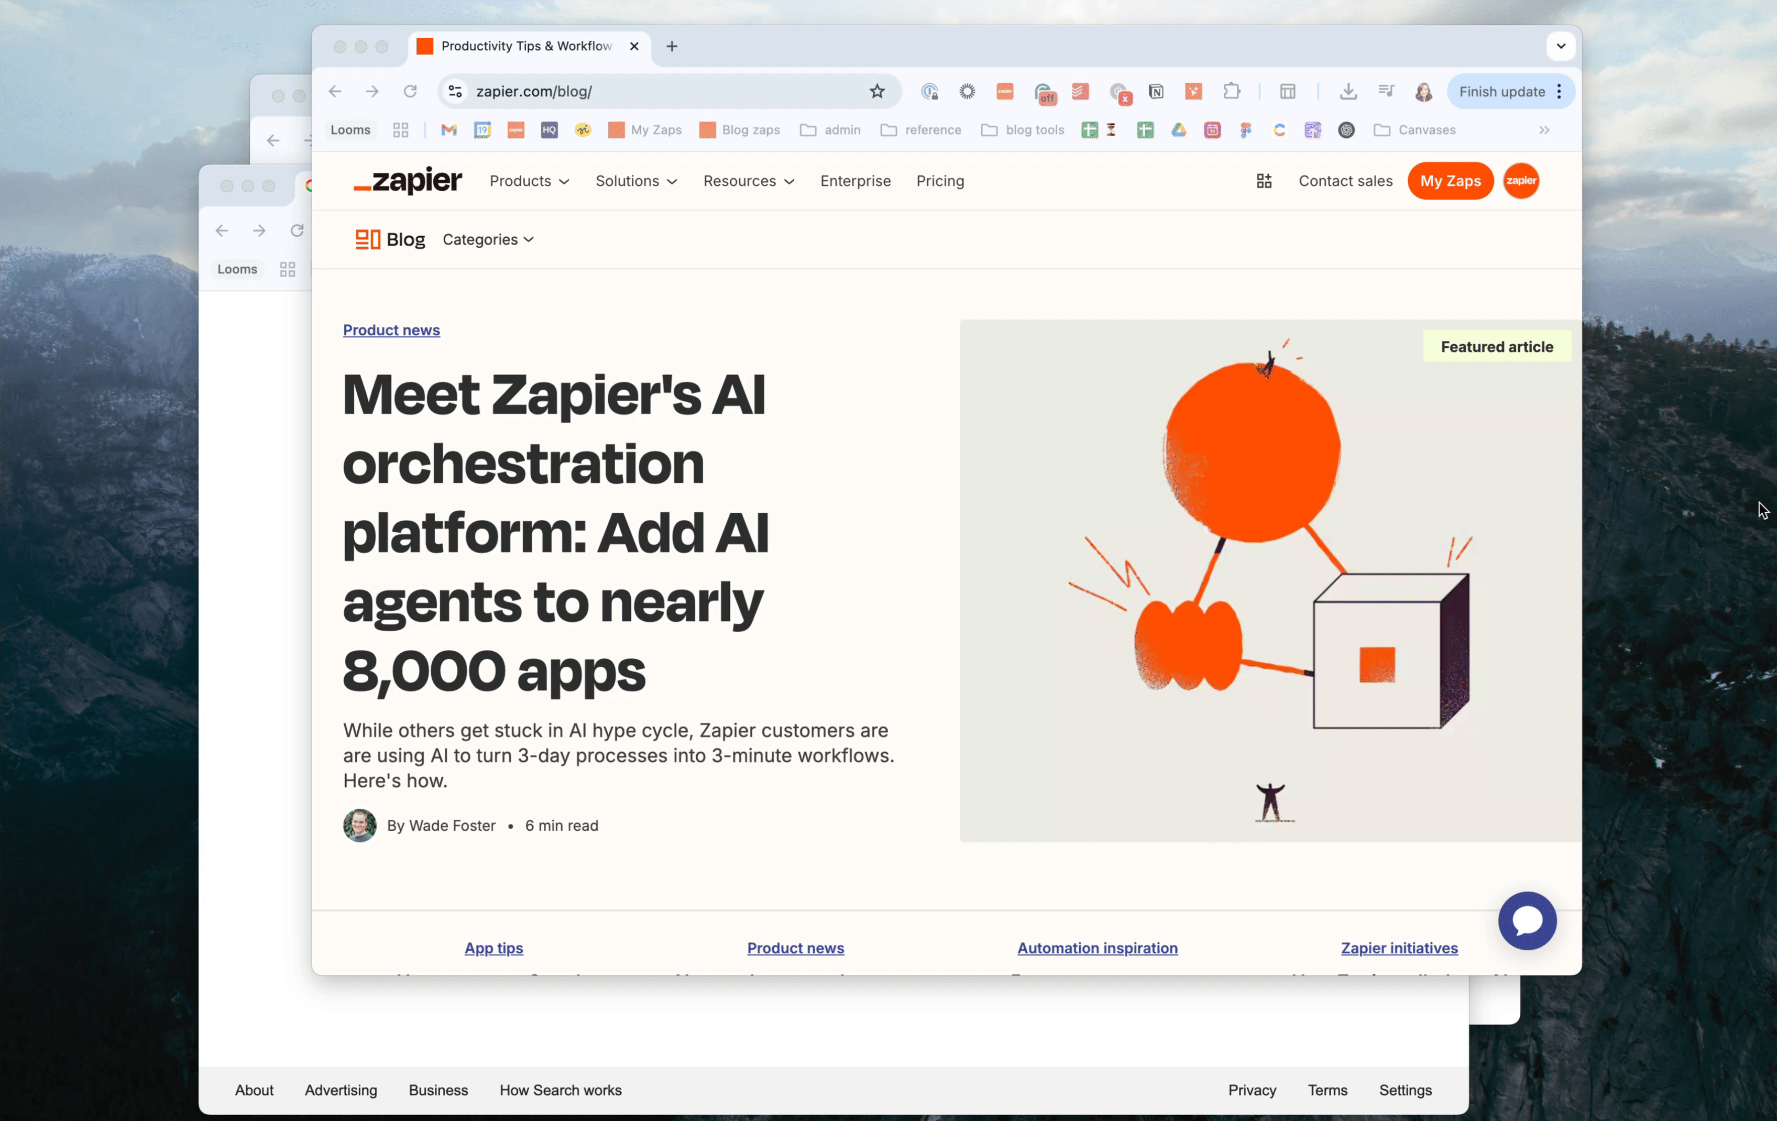1777x1121 pixels.
Task: Open the multicolor C bookmark icon
Action: coord(1279,130)
